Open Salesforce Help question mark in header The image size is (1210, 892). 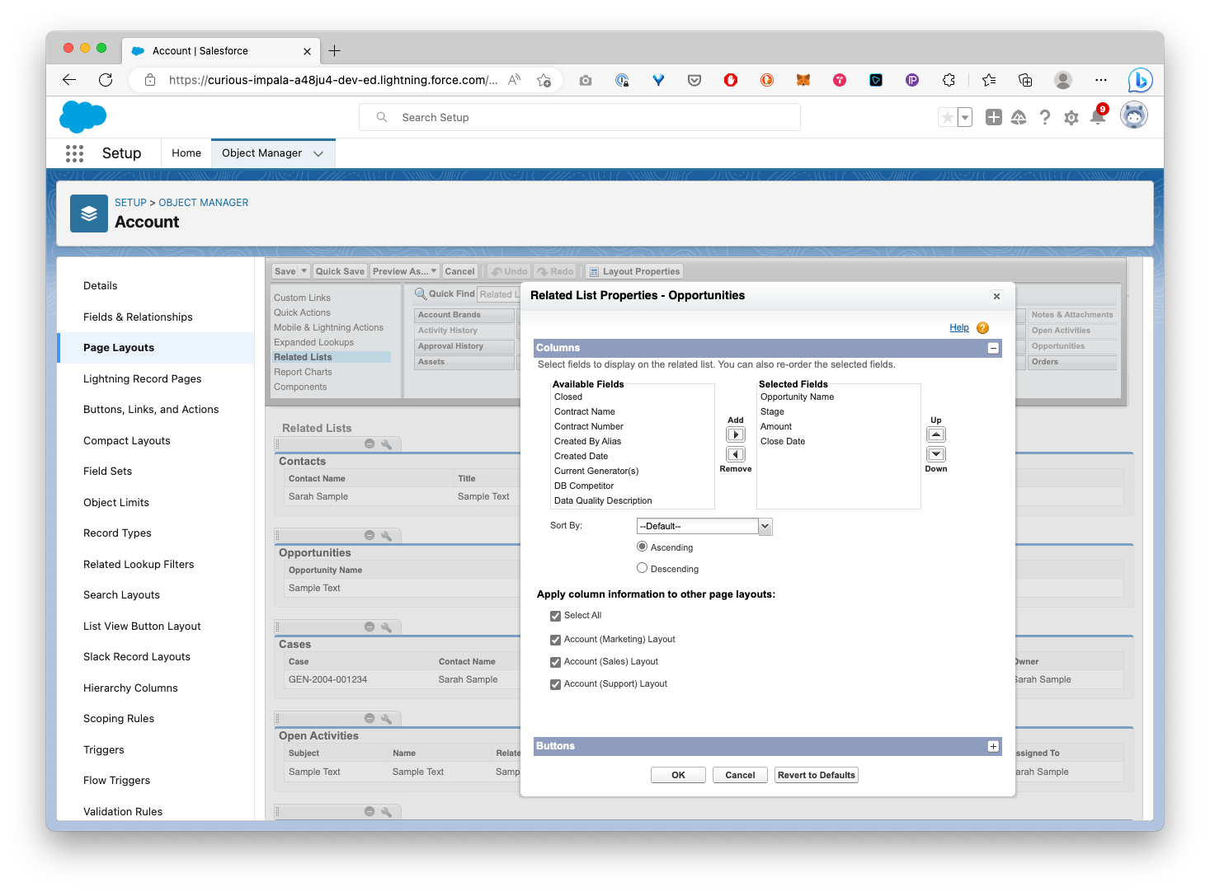click(1045, 118)
